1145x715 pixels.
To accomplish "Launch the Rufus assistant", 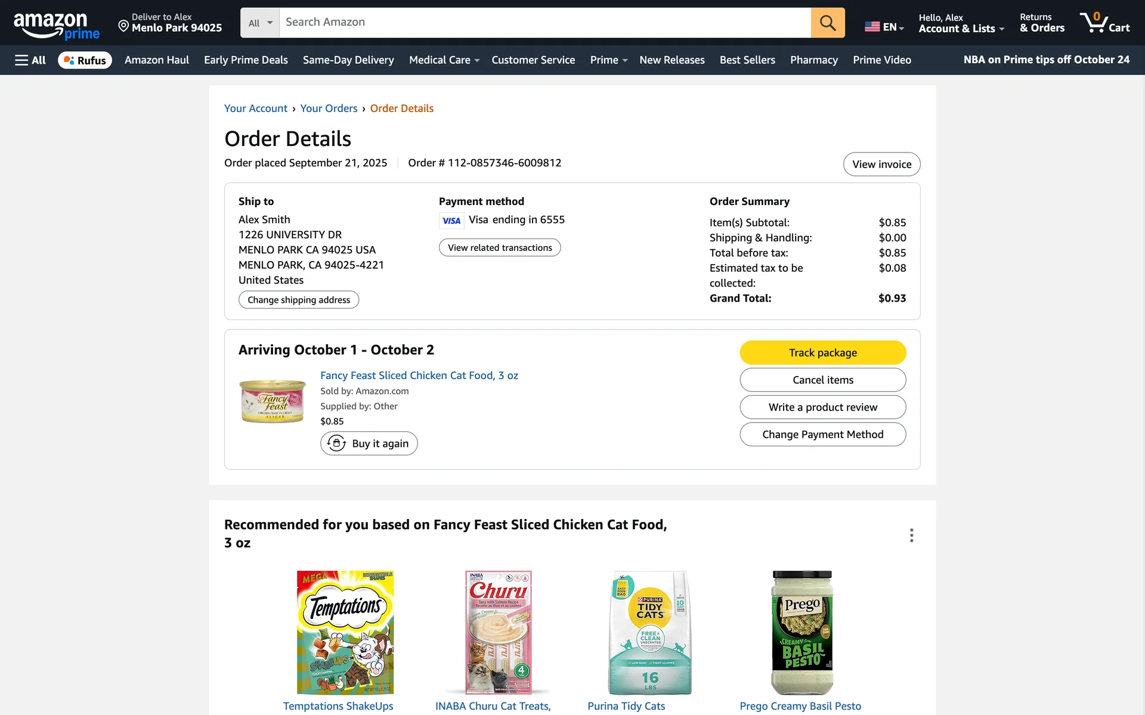I will (85, 60).
